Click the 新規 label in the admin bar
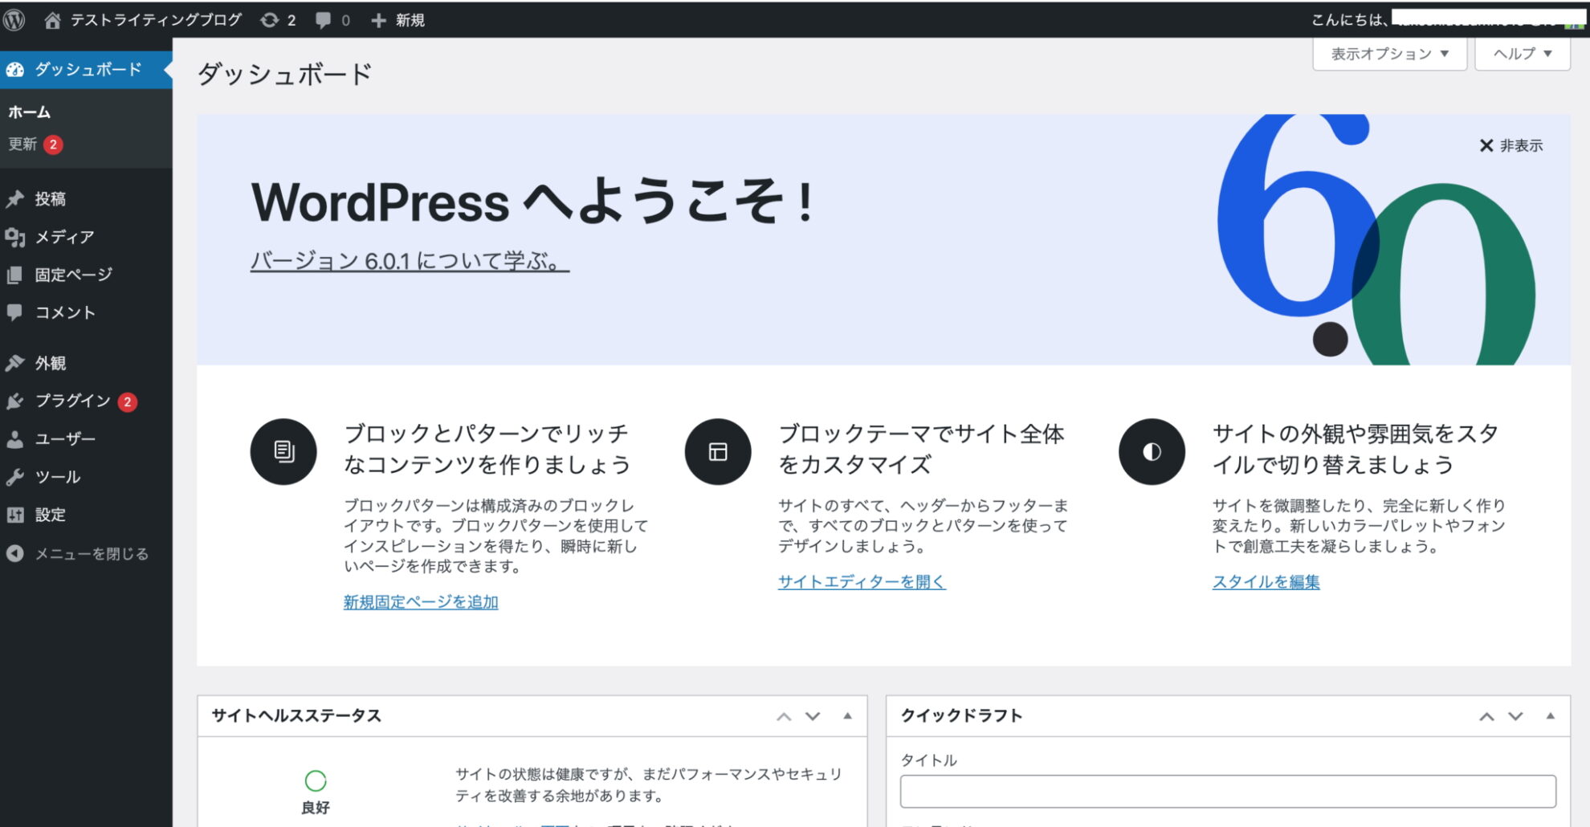This screenshot has height=827, width=1590. (410, 20)
